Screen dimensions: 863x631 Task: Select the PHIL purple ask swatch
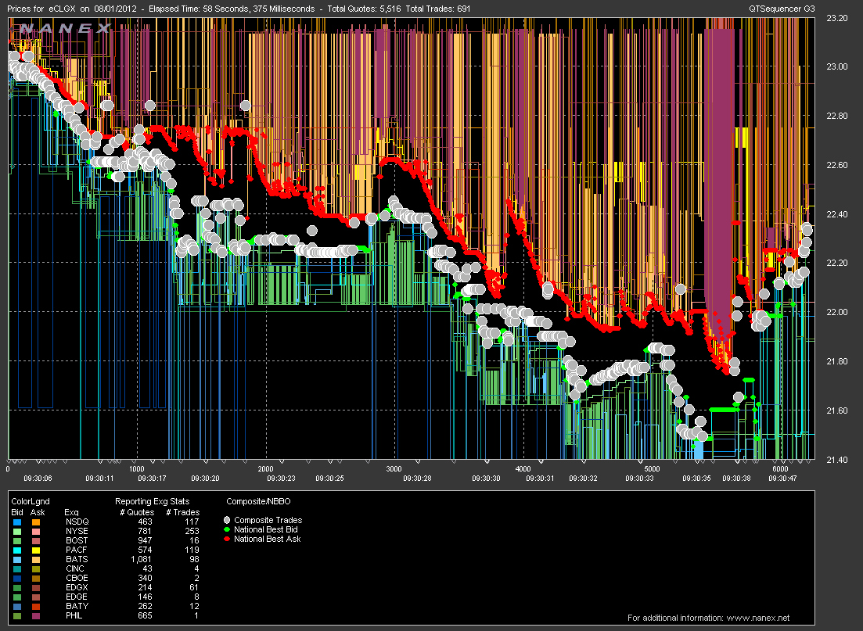[36, 615]
